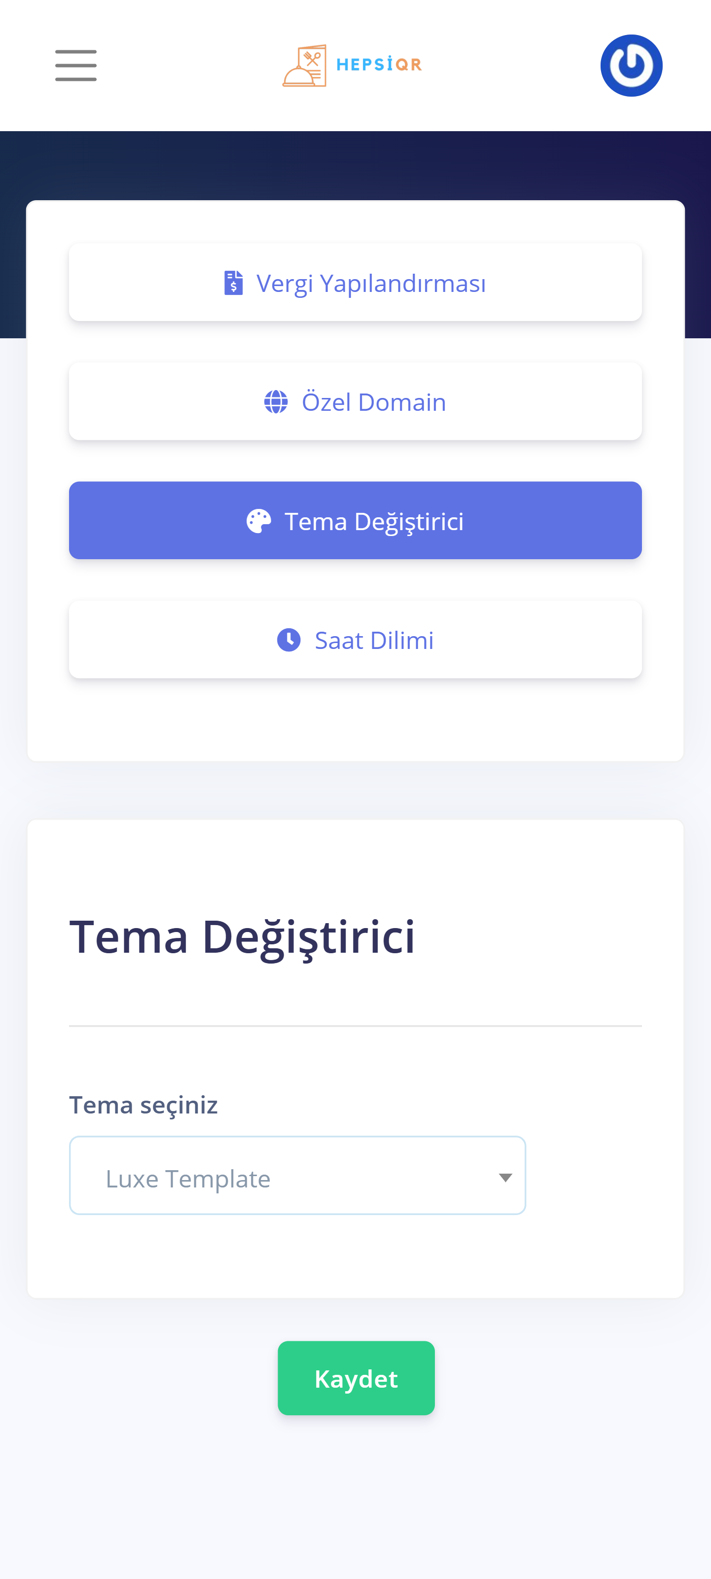711x1579 pixels.
Task: Open the hamburger navigation menu
Action: coord(75,66)
